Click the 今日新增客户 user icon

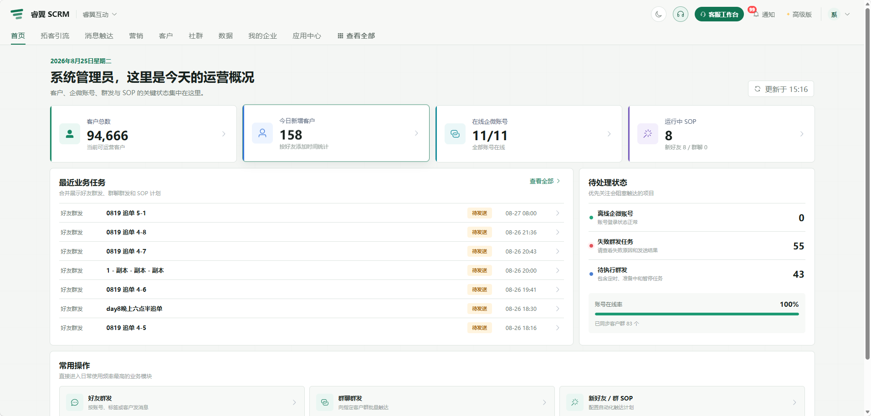[262, 133]
